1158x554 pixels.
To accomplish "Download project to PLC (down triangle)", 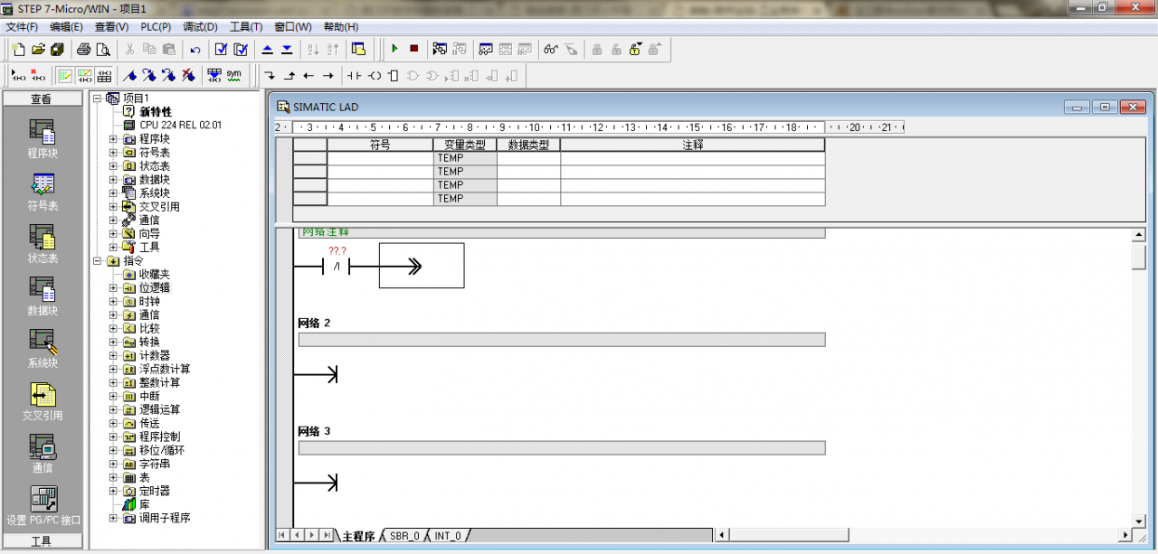I will [x=287, y=49].
